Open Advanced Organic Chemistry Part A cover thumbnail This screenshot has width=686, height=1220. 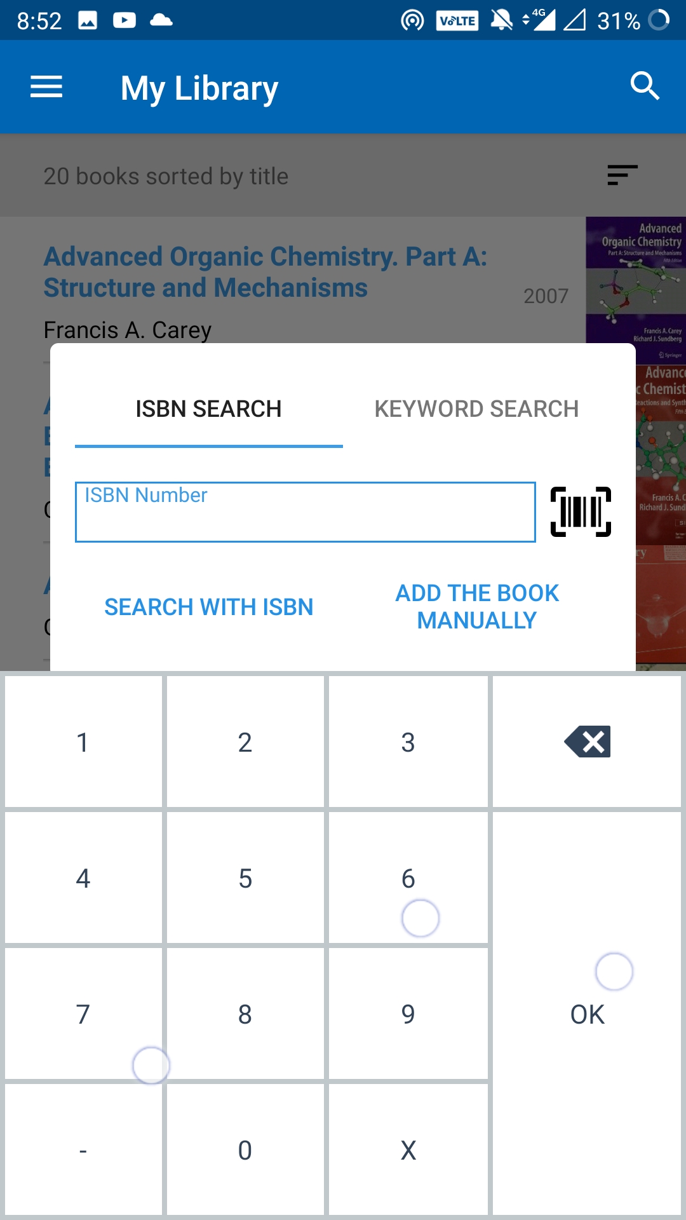[635, 280]
